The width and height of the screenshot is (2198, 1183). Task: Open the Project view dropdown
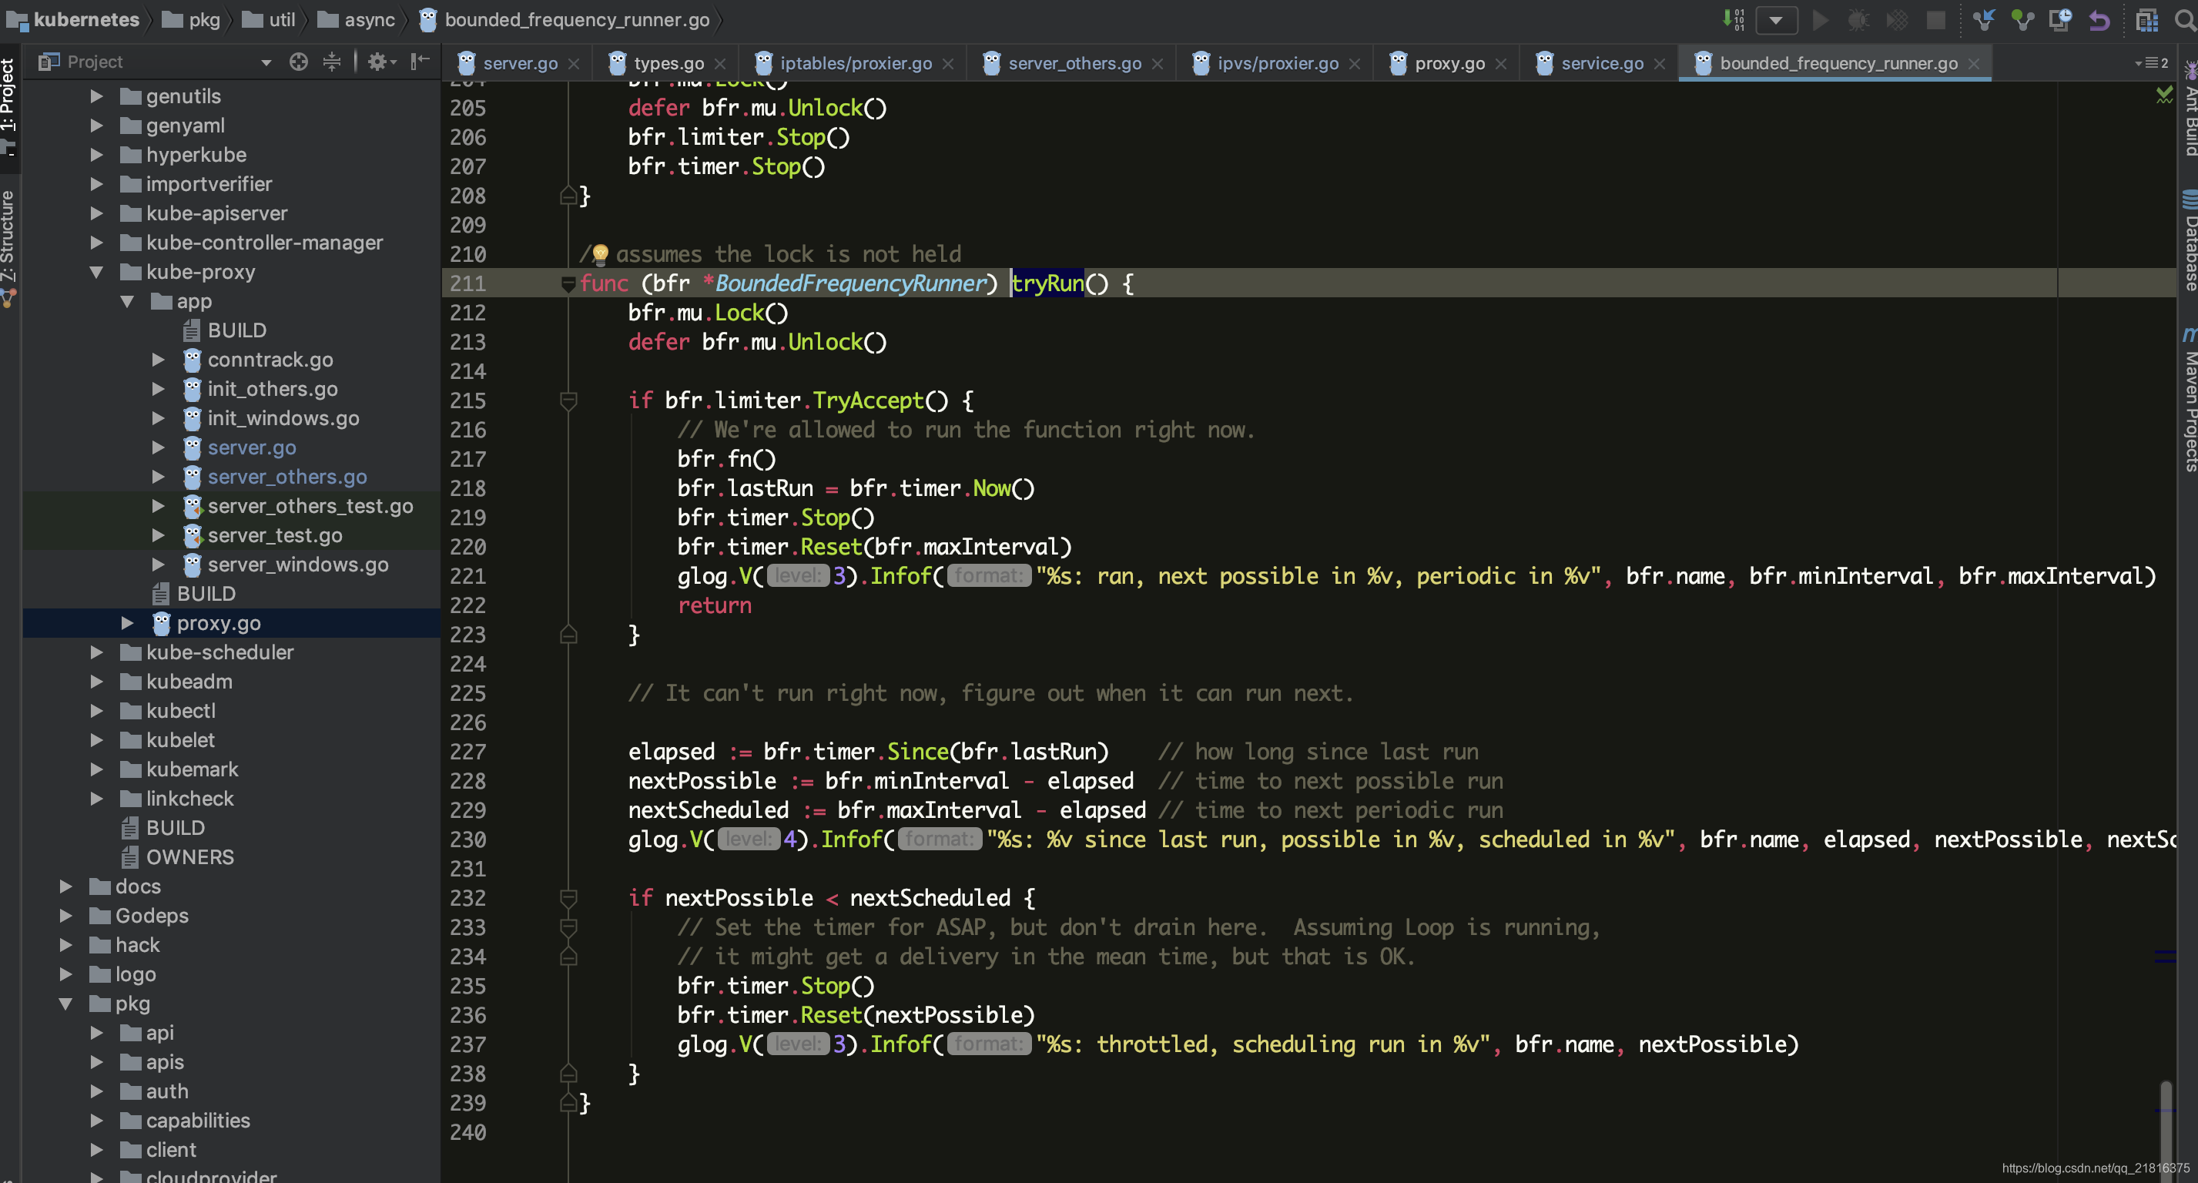tap(266, 62)
